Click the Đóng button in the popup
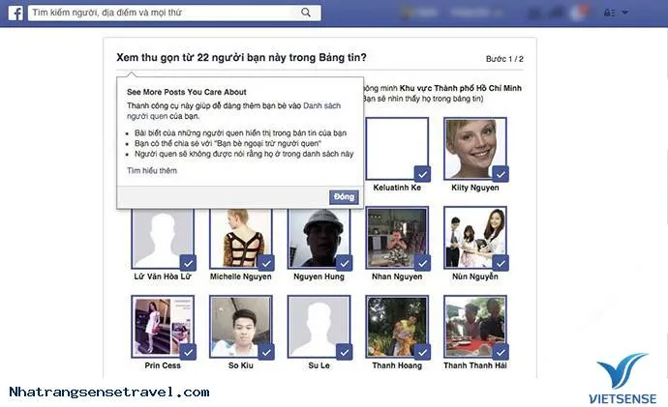 (344, 197)
